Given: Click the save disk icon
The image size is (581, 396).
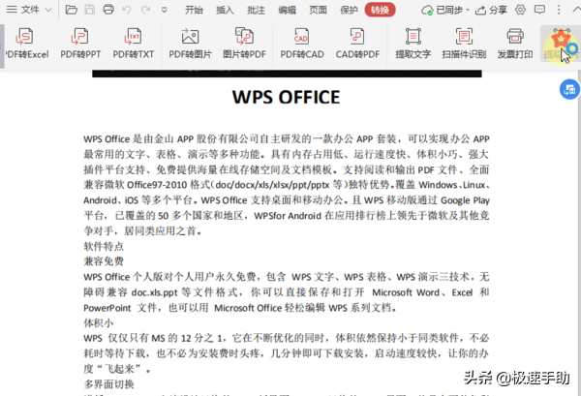Looking at the screenshot, I should point(90,10).
